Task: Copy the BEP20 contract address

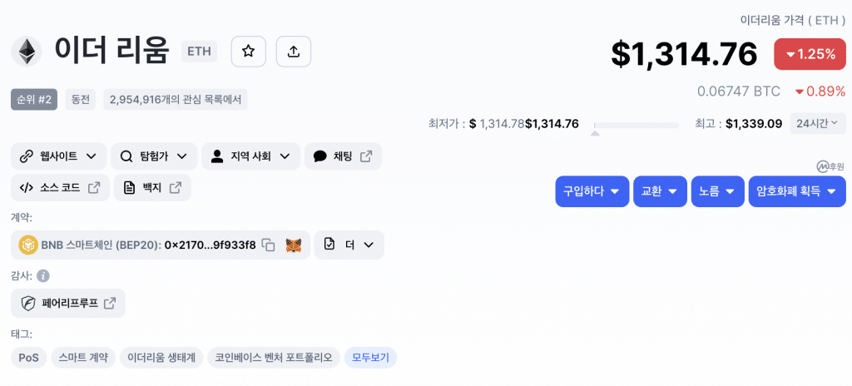Action: 268,245
